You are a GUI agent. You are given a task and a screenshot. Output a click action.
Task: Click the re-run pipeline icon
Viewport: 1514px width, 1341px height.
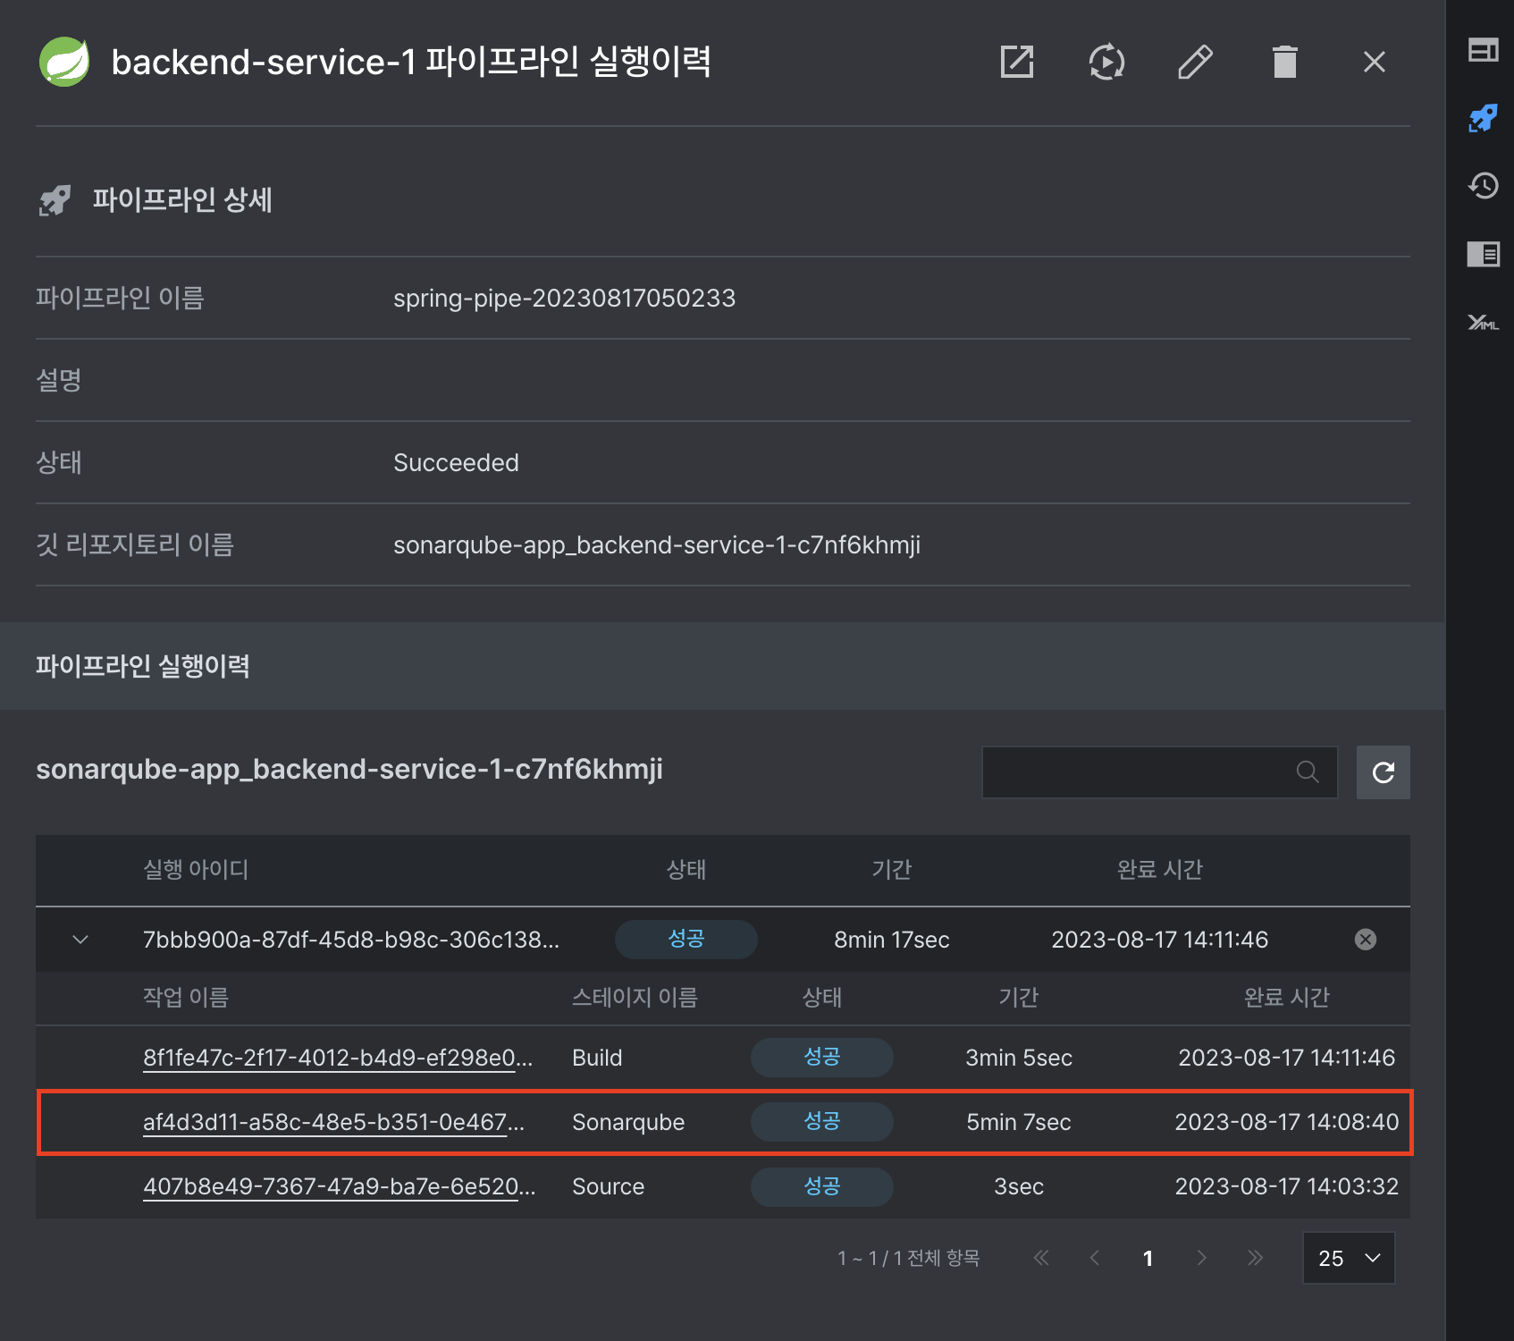1106,62
